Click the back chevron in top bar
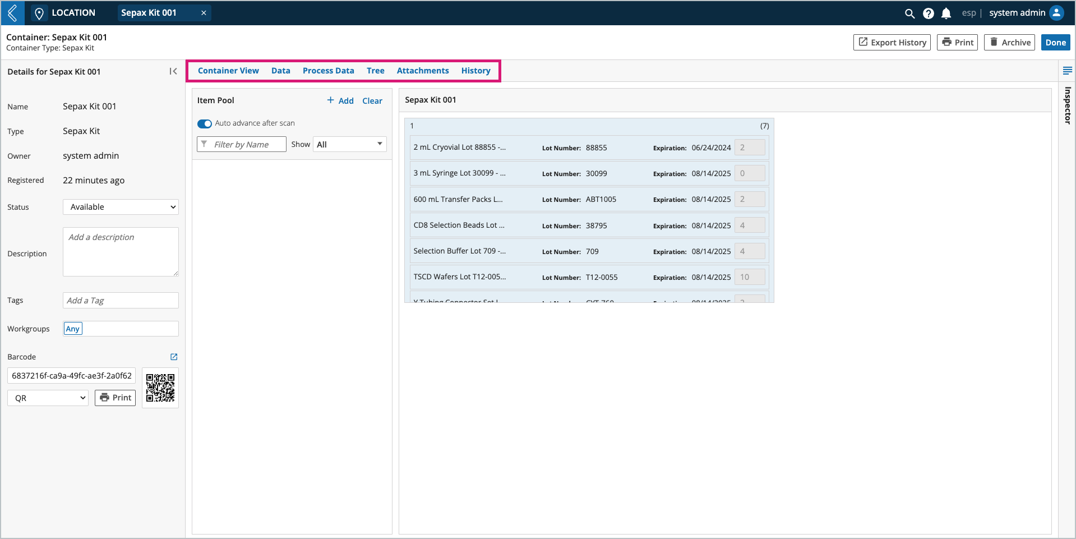 (x=12, y=13)
